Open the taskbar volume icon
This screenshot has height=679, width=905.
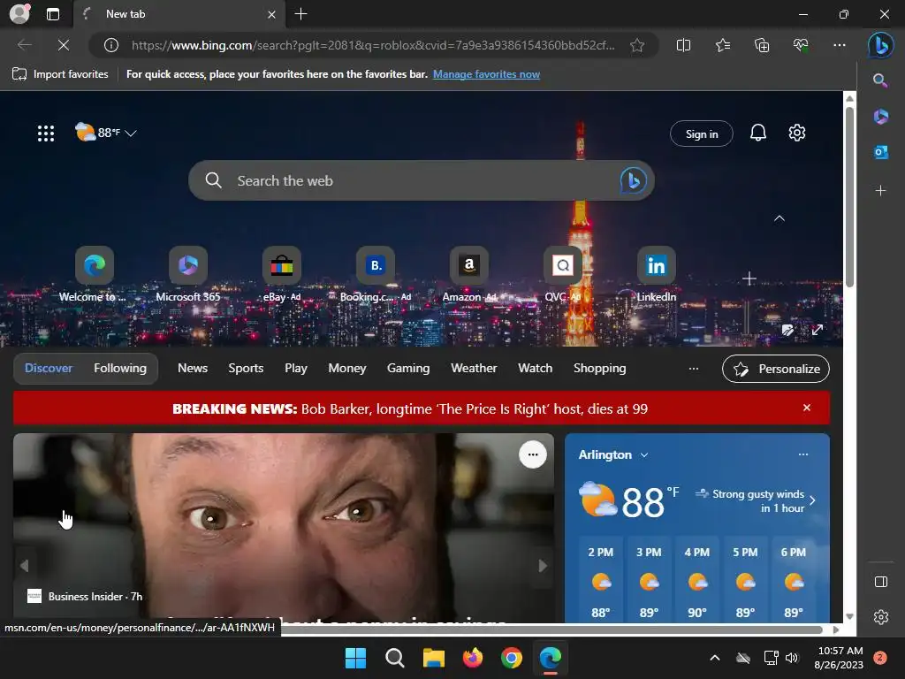792,658
